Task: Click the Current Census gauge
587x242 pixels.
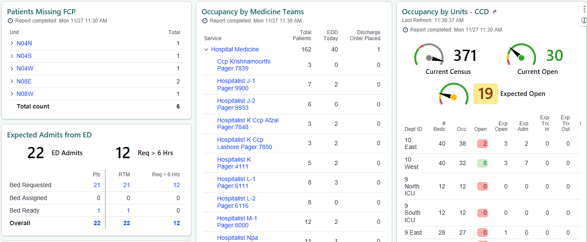Action: point(429,56)
